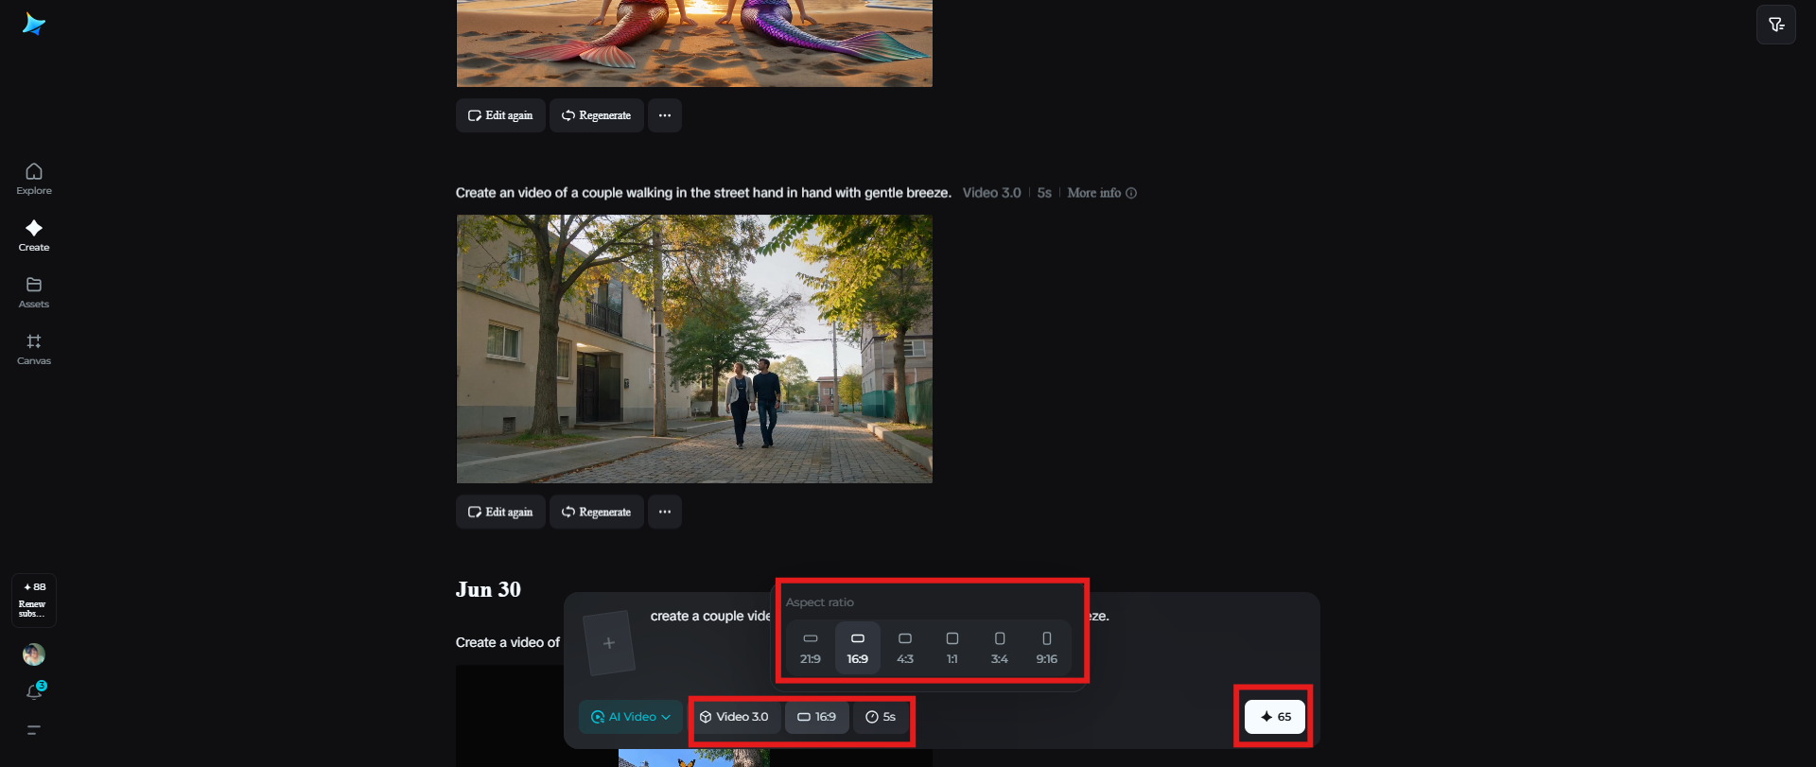Click the More info link beside the prompt
1816x767 pixels.
[1102, 193]
